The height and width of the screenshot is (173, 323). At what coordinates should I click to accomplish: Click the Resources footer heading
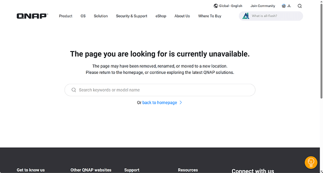coord(188,170)
